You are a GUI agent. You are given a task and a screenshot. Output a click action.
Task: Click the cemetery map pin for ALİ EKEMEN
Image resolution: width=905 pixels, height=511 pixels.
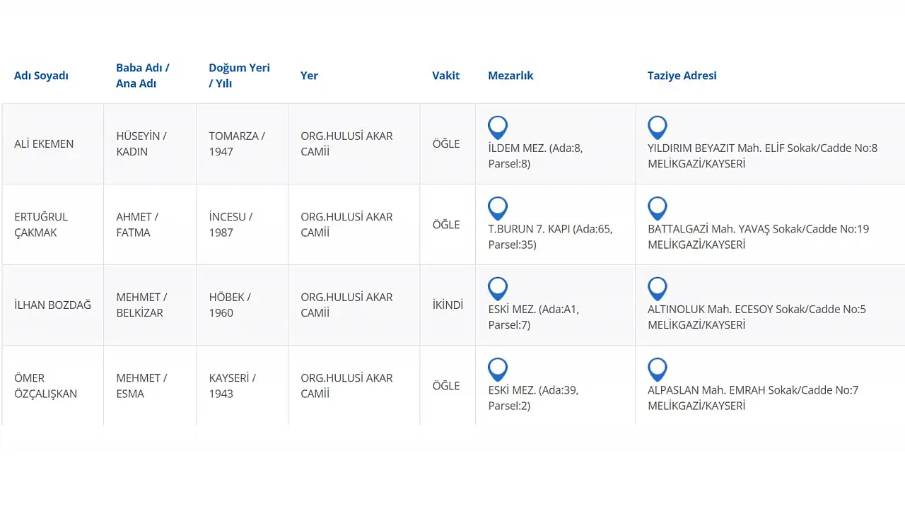(498, 127)
